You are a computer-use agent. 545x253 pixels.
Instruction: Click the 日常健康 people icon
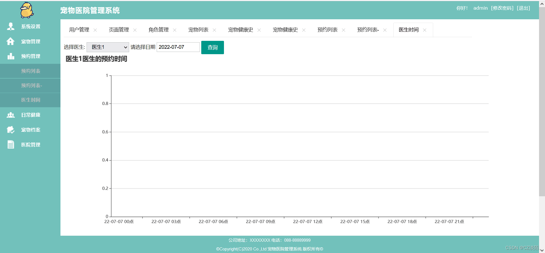pyautogui.click(x=11, y=115)
